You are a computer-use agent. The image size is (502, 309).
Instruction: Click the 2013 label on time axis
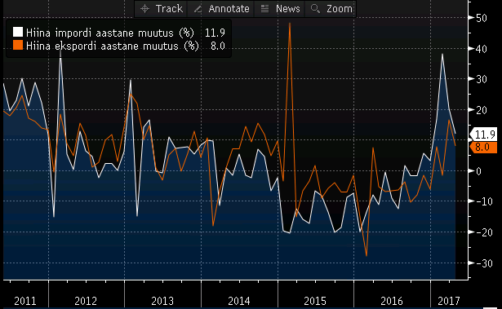[x=162, y=301]
